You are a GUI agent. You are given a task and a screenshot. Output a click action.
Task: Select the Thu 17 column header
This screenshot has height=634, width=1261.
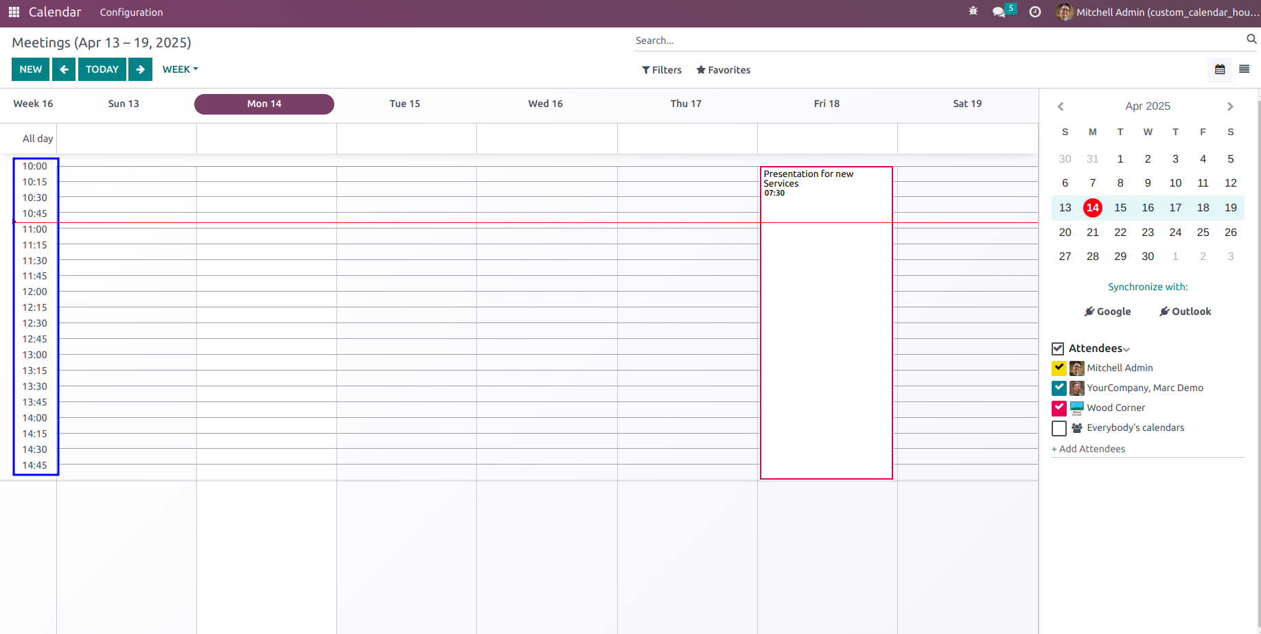point(686,104)
